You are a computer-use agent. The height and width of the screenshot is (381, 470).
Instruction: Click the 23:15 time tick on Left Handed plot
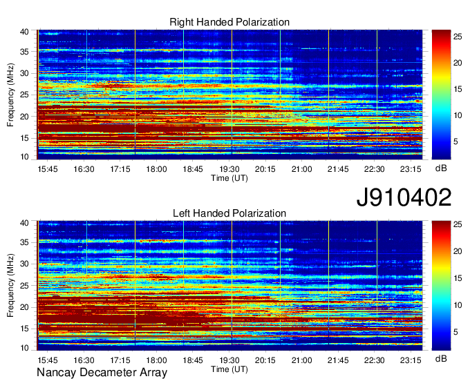(411, 360)
